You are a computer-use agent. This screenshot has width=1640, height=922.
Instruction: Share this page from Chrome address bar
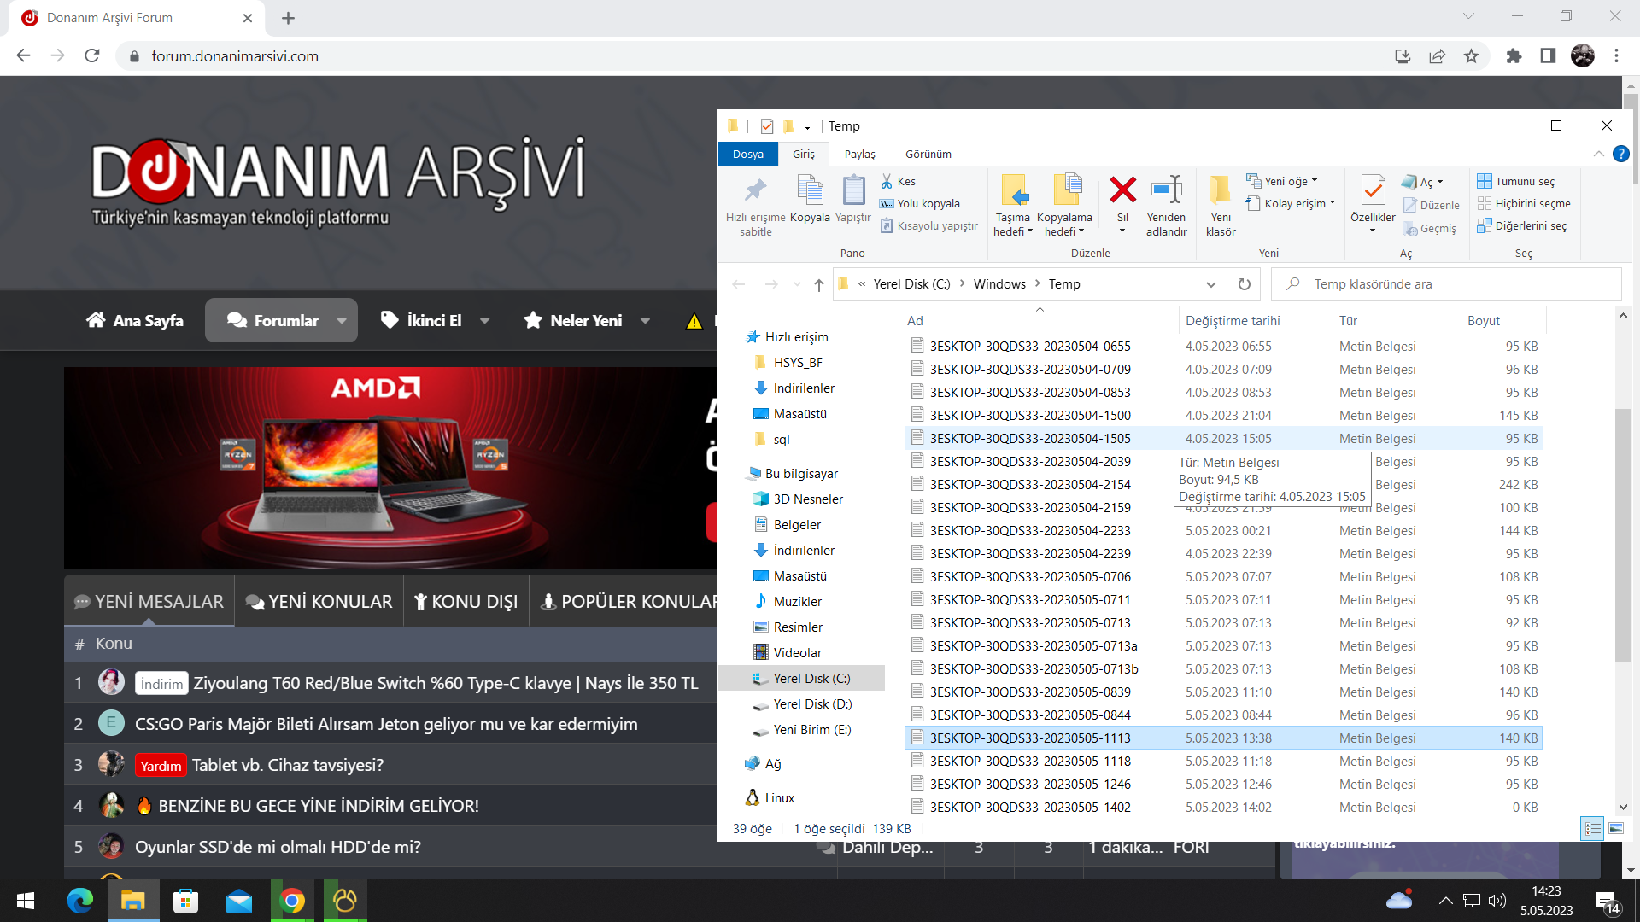(1437, 55)
